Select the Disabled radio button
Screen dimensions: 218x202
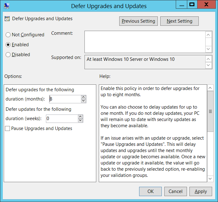tap(8, 55)
